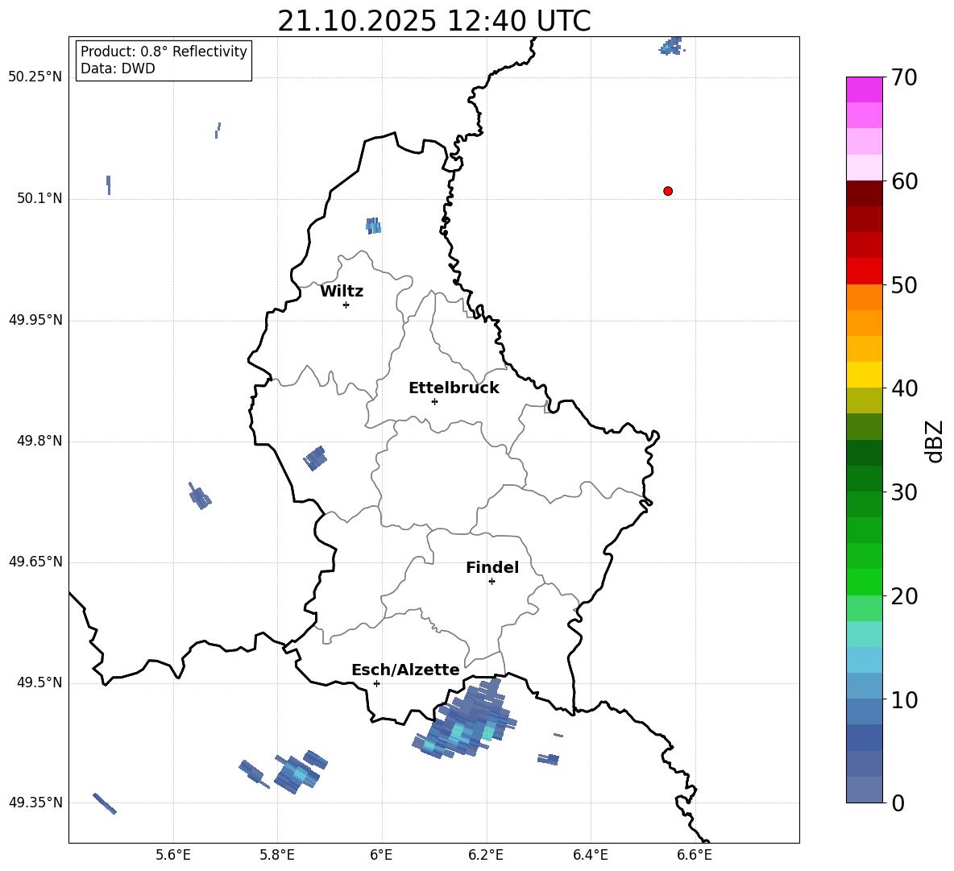The width and height of the screenshot is (954, 871).
Task: Click the radar echo at the top right corner
Action: 671,46
